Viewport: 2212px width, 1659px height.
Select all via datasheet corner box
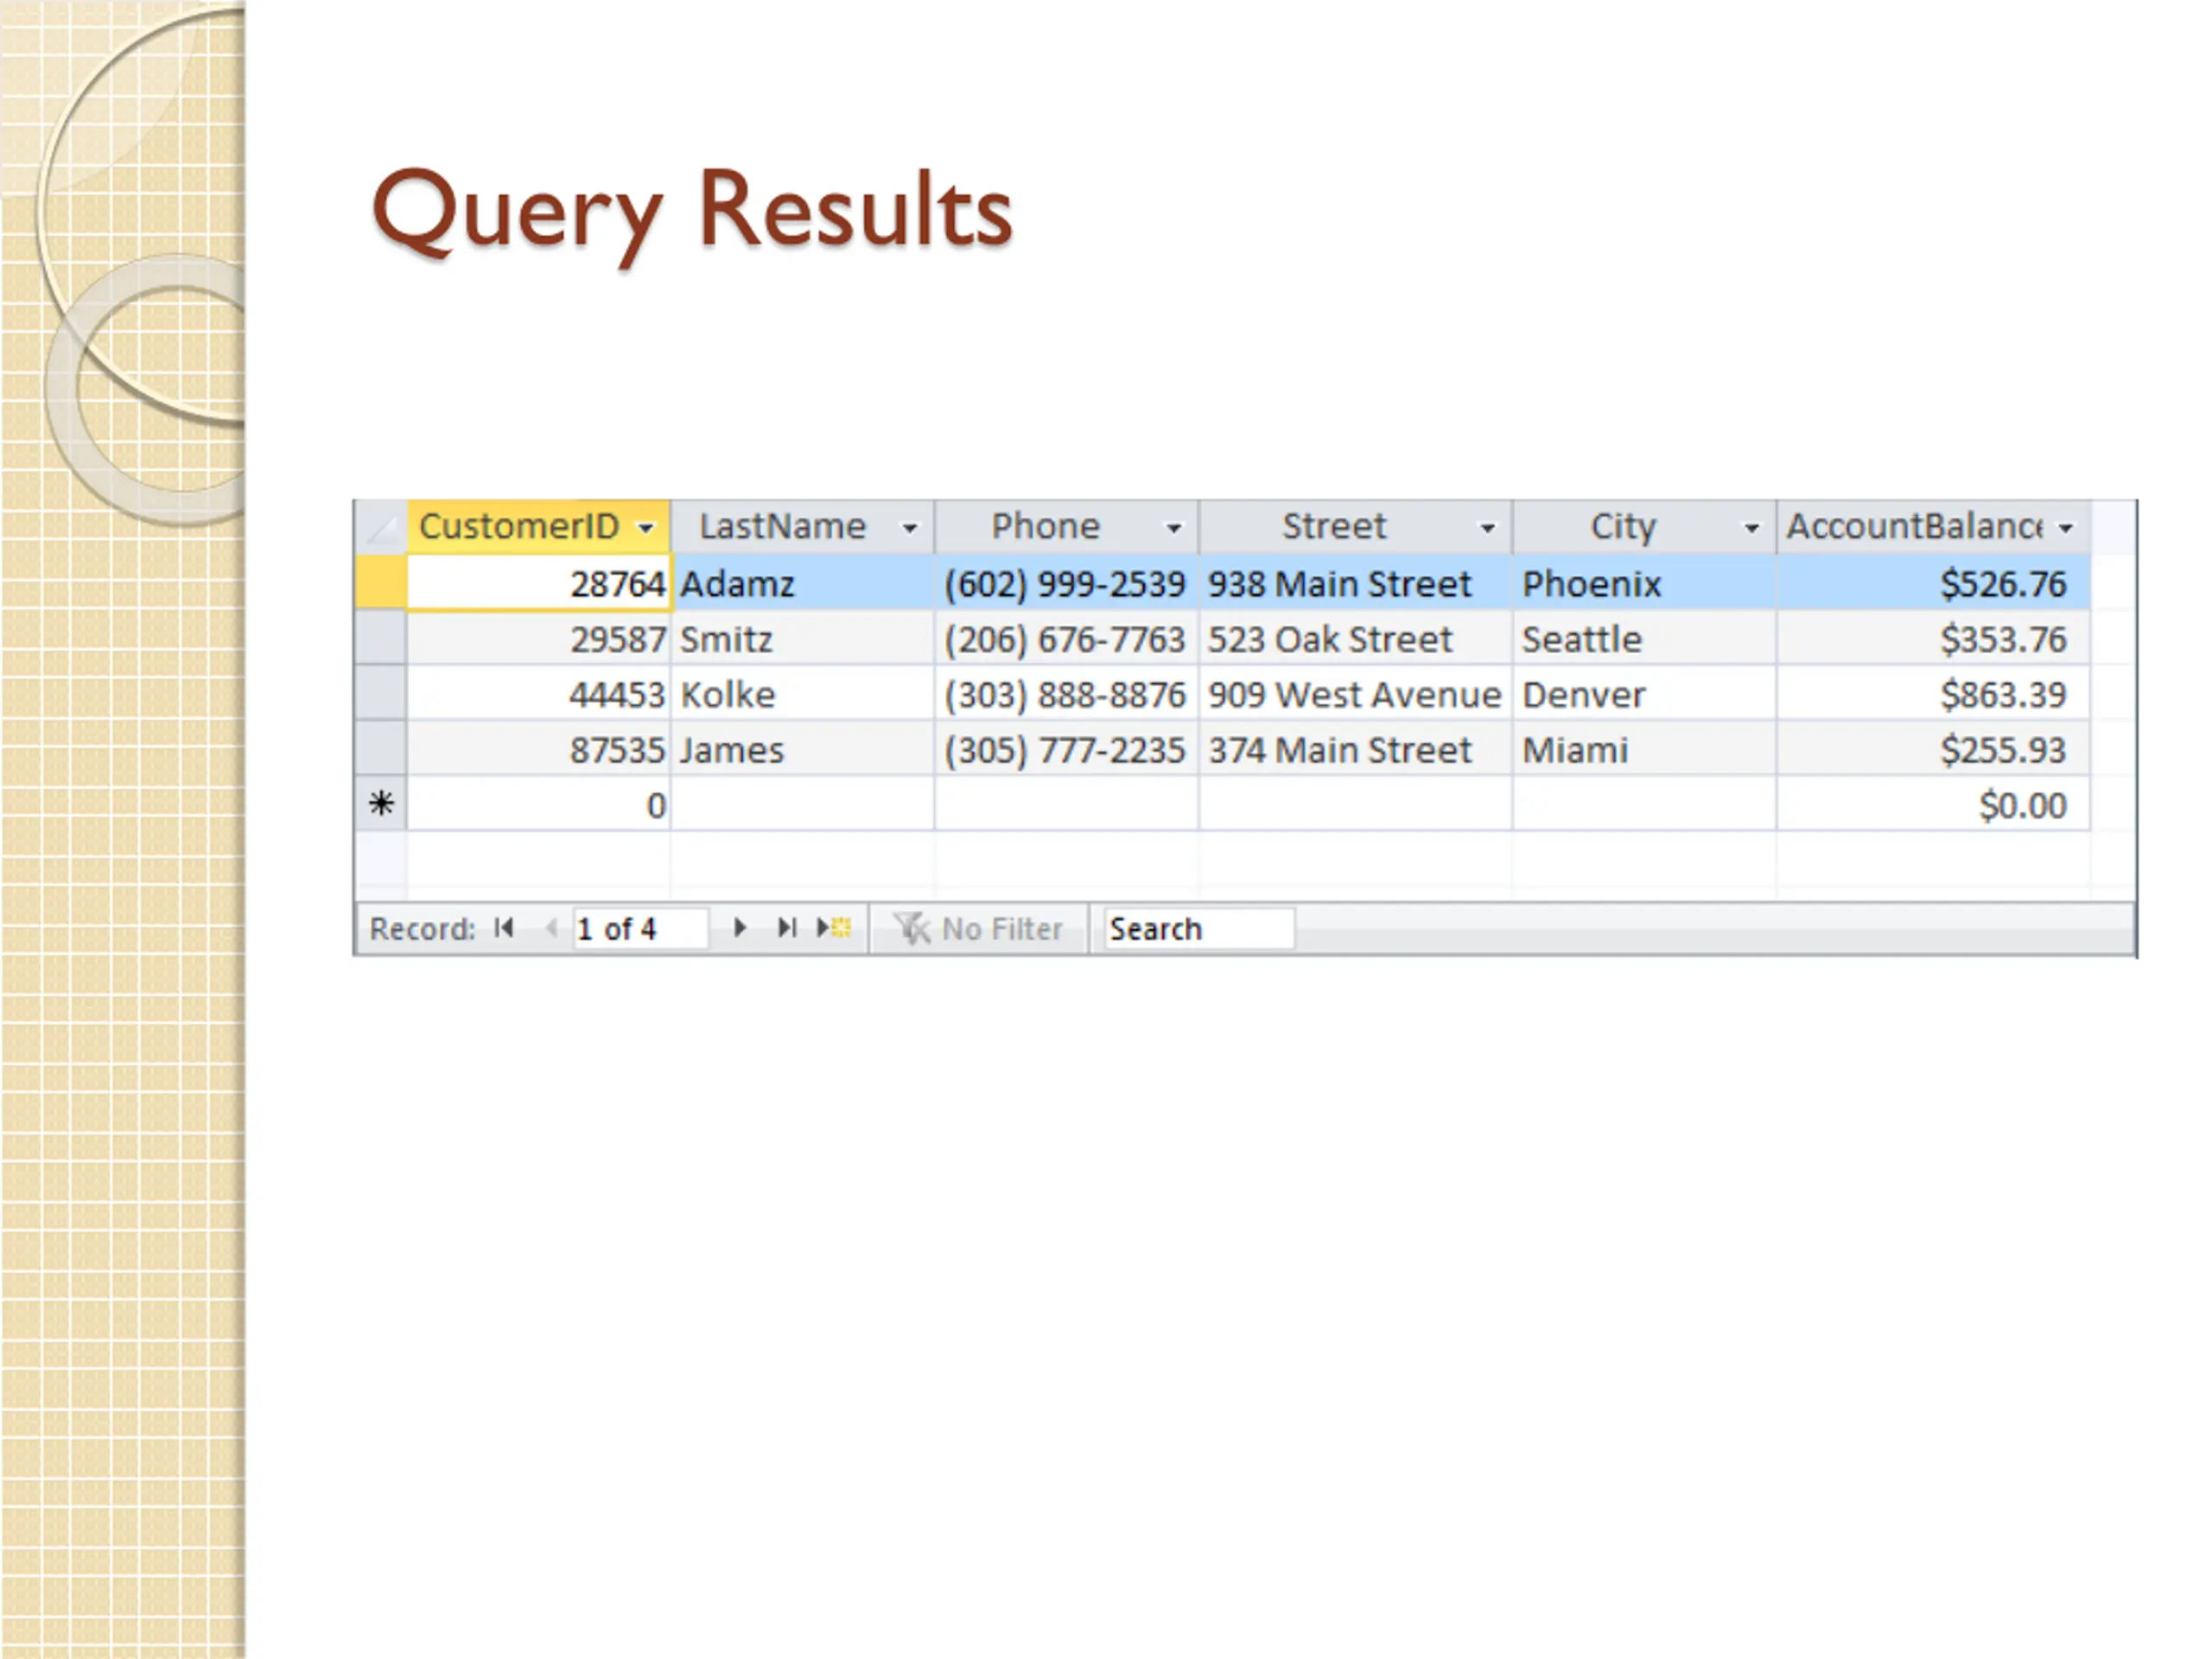pyautogui.click(x=381, y=527)
